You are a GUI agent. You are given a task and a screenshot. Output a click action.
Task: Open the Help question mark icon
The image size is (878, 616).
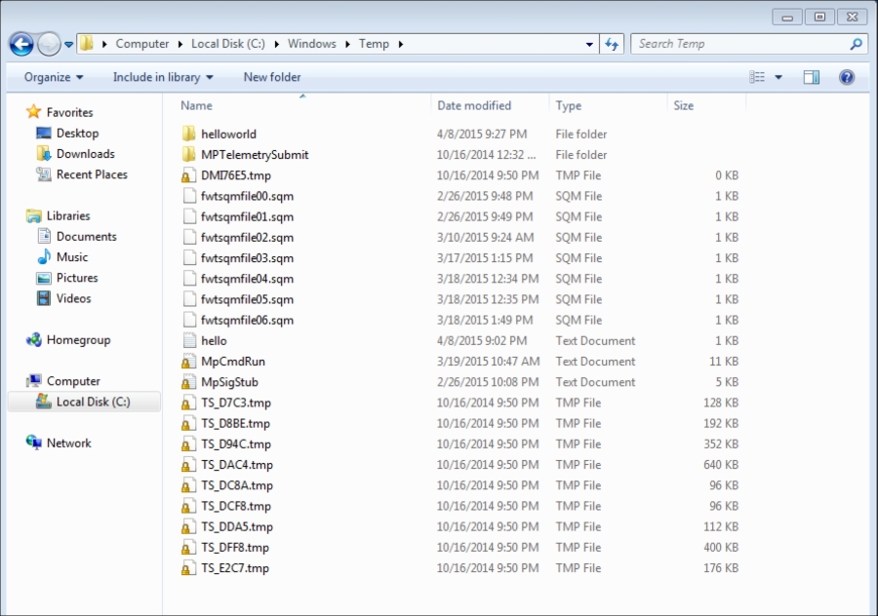coord(847,77)
